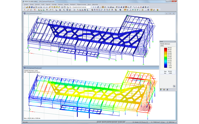Click the Redo arrow icon
The width and height of the screenshot is (199, 124).
(x=46, y=7)
